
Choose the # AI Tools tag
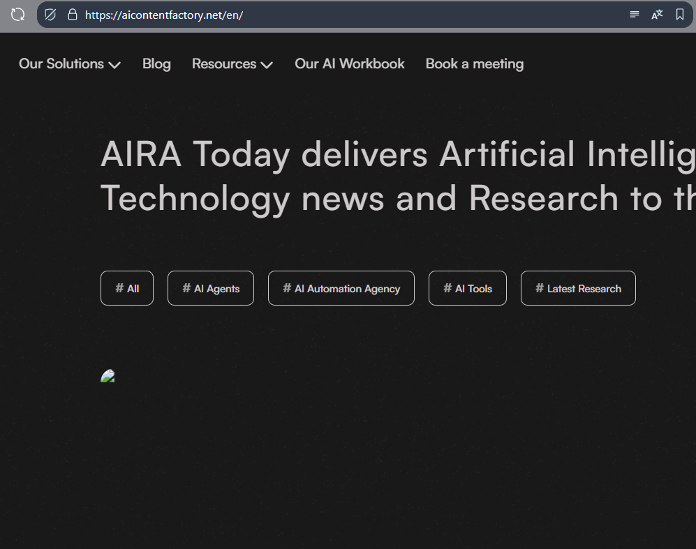[x=468, y=288]
